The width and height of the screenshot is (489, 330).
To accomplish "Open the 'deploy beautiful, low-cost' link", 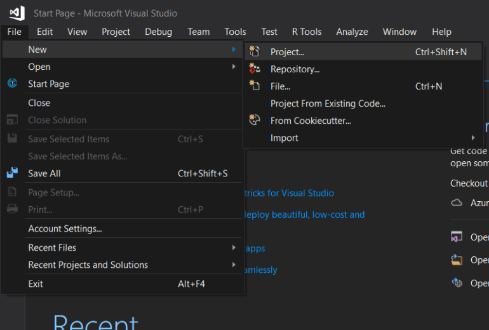I will click(x=304, y=214).
